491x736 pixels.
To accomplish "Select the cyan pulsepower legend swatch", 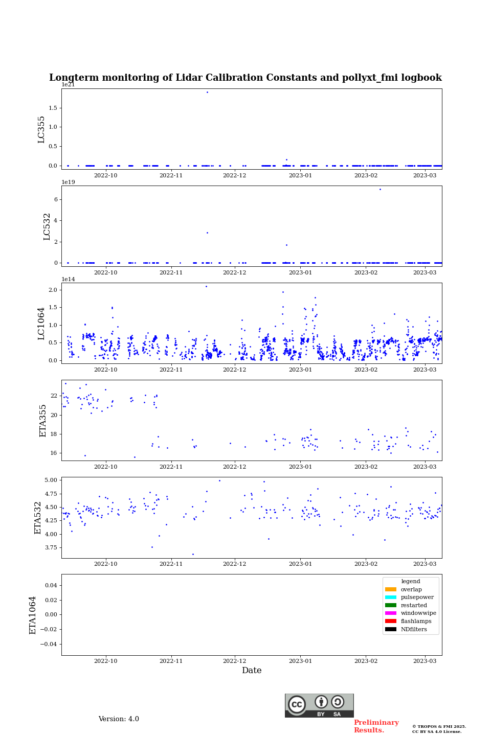I will (x=391, y=597).
